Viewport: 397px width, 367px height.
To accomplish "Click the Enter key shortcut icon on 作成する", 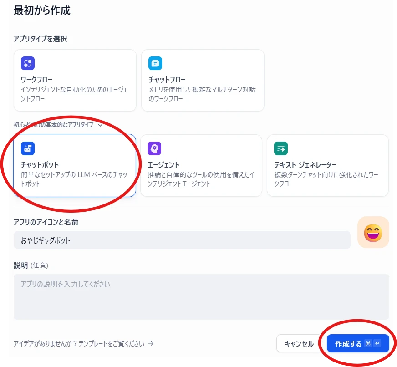I will [377, 344].
